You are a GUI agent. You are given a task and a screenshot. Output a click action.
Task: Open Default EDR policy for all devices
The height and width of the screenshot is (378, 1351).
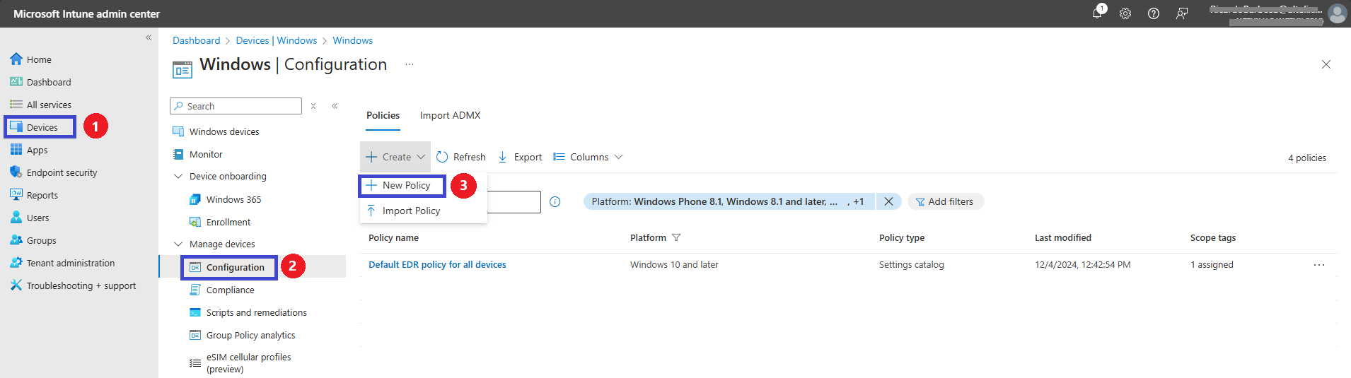pos(437,265)
